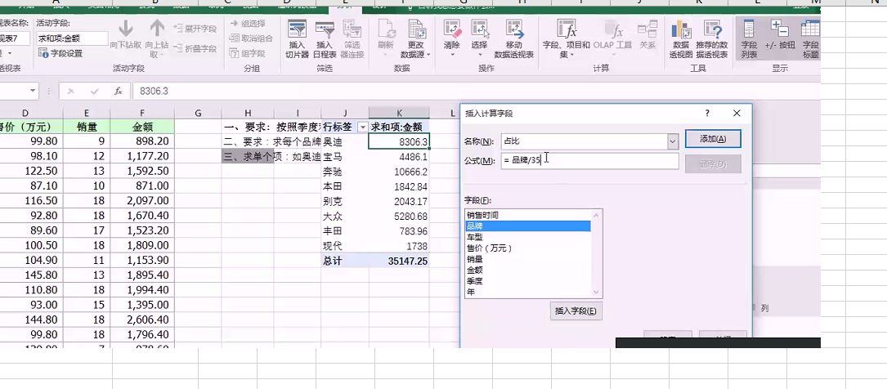
Task: Click Change Data Source (更改数据源) icon
Action: point(416,29)
